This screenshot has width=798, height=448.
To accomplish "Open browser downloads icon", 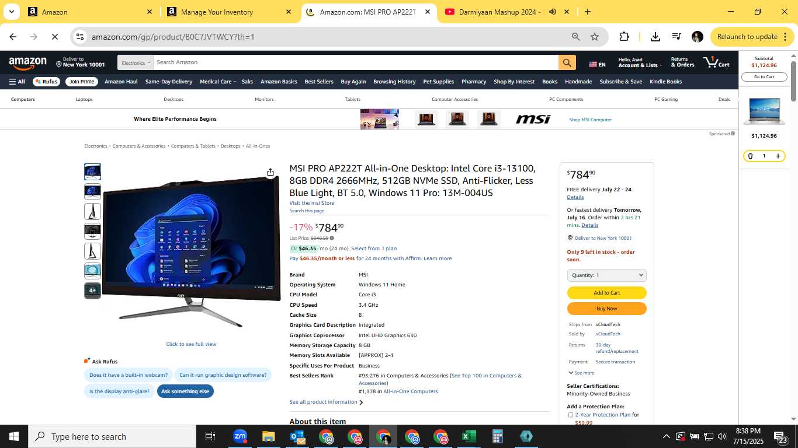I will coord(655,37).
